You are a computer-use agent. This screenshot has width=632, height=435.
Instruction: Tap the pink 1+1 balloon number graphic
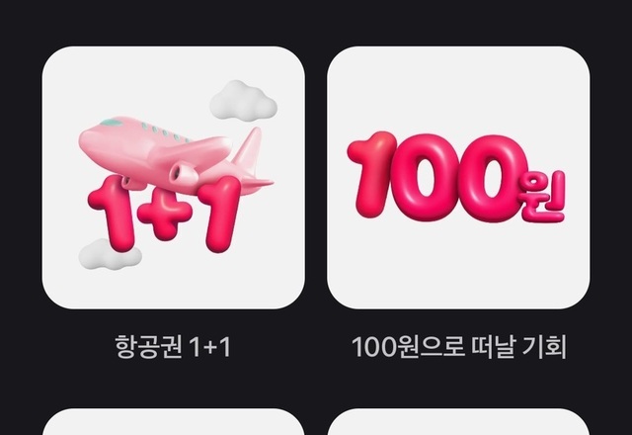(x=165, y=214)
